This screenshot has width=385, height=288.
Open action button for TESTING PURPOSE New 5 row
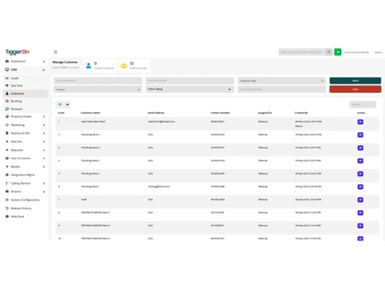pos(360,213)
